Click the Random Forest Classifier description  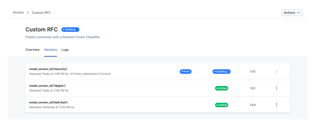[62, 37]
